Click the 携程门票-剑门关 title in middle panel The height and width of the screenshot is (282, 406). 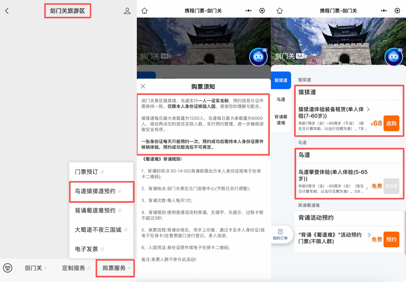[x=203, y=10]
